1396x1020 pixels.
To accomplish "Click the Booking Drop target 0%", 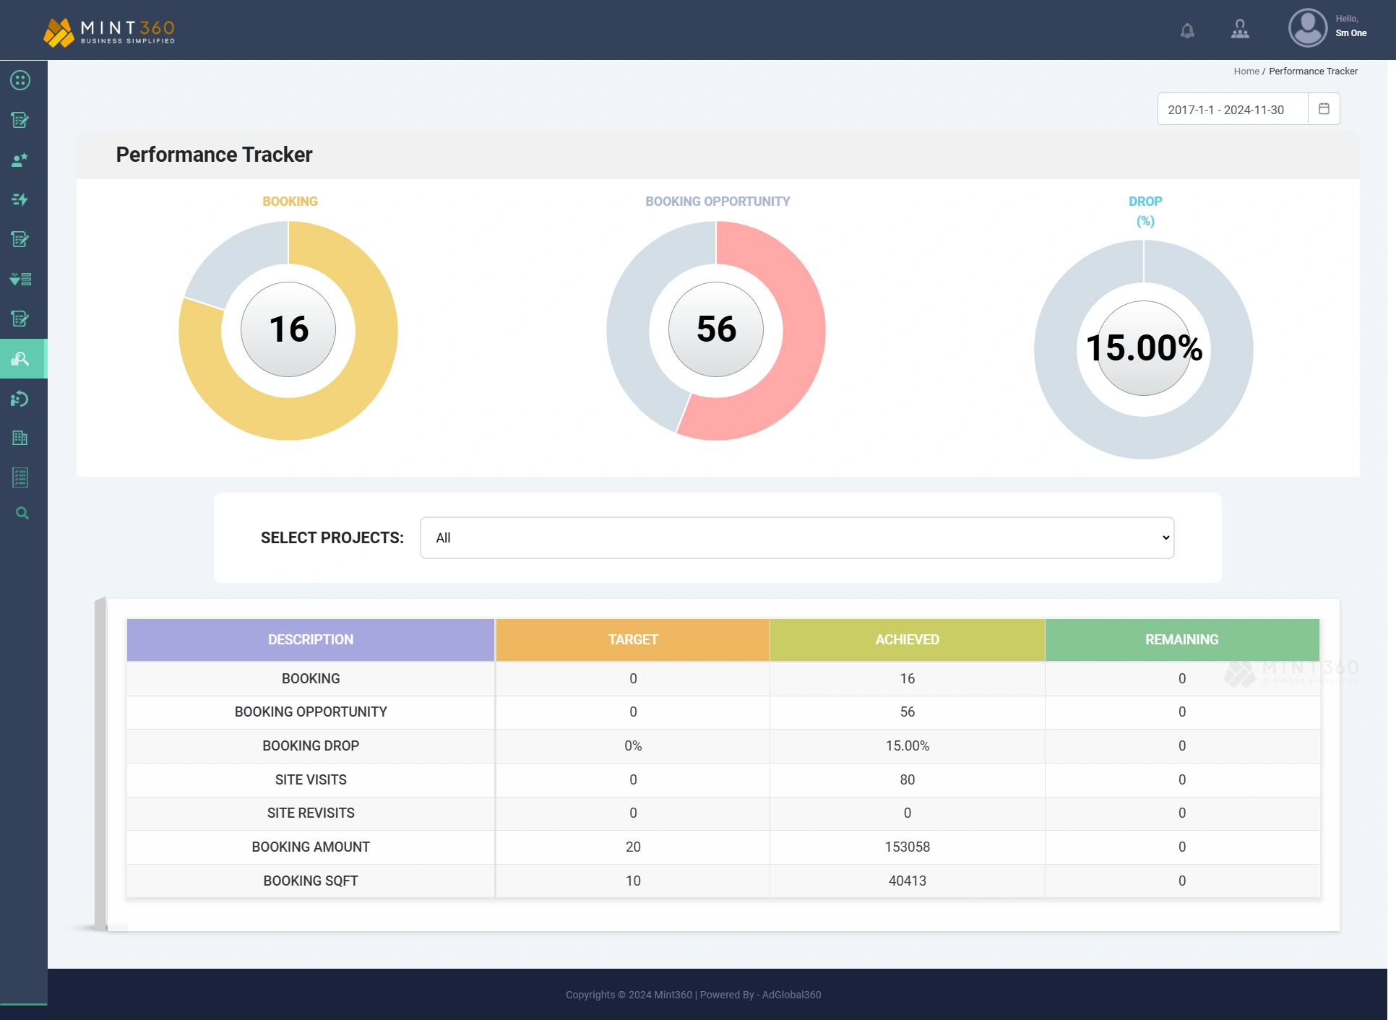I will [633, 745].
